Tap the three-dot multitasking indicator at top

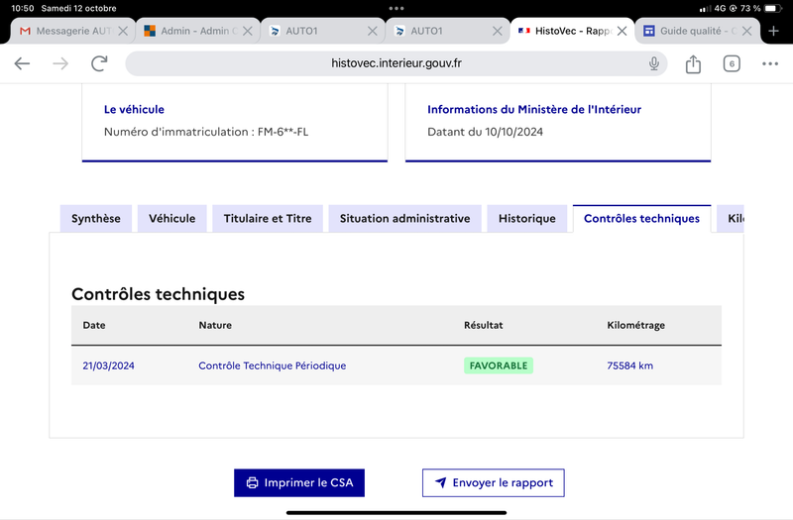point(396,9)
